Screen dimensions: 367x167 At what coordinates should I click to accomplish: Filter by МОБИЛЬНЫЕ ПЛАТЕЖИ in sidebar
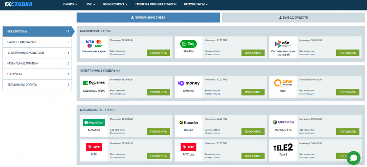[37, 63]
